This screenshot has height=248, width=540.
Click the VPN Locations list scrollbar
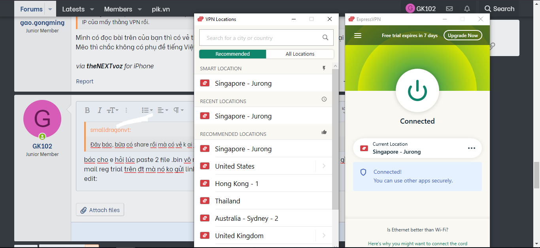[x=335, y=139]
